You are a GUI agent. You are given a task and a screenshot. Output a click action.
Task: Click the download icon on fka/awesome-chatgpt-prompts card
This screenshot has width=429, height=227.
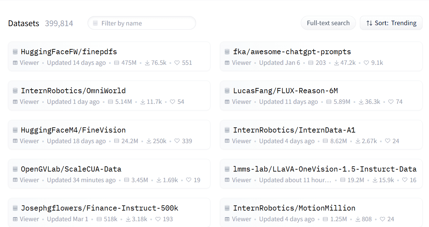337,63
